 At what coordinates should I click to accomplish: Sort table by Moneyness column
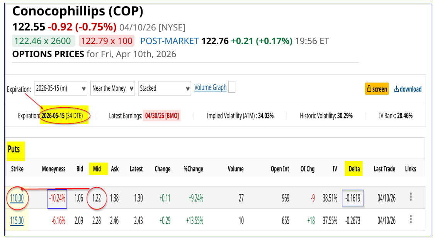53,169
